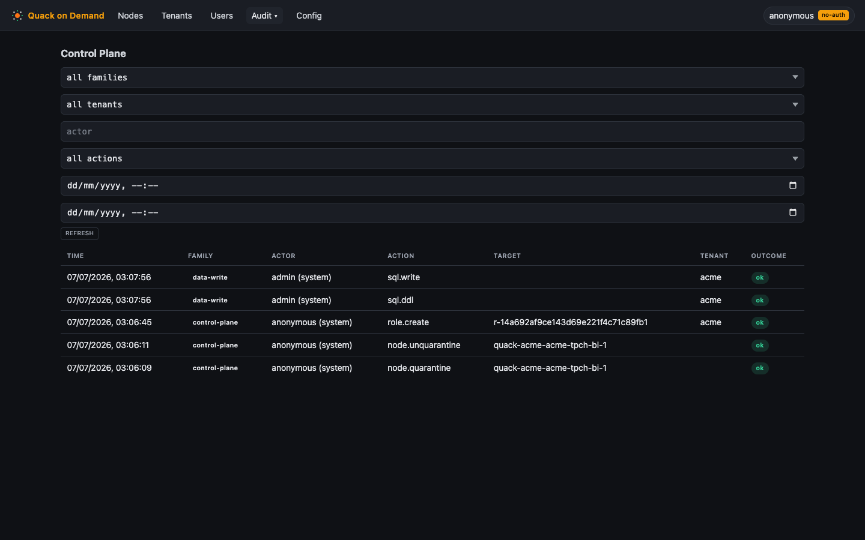This screenshot has width=865, height=540.
Task: Click the Control Plane heading
Action: (93, 53)
